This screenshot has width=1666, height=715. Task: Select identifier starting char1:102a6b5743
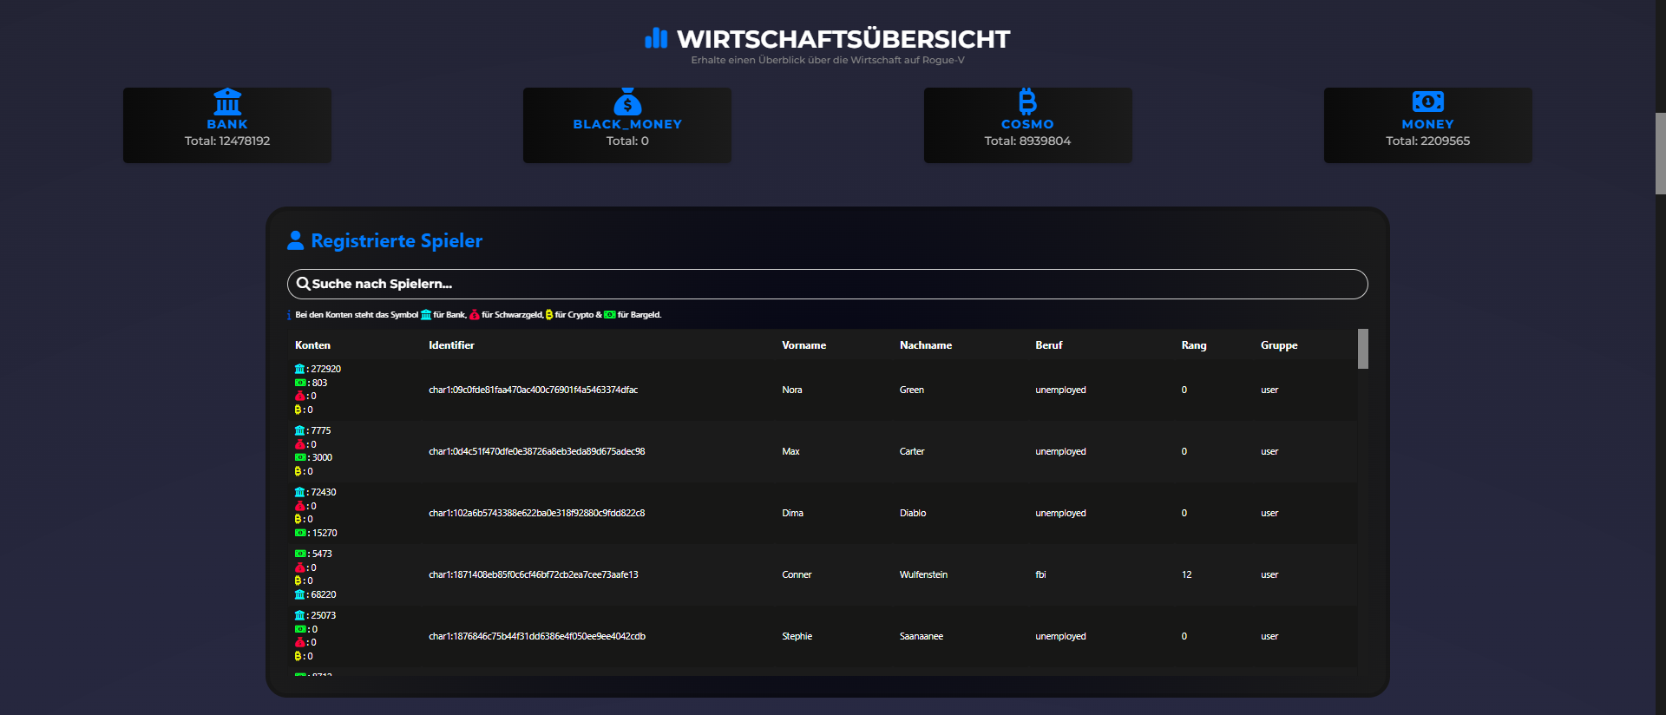coord(536,513)
